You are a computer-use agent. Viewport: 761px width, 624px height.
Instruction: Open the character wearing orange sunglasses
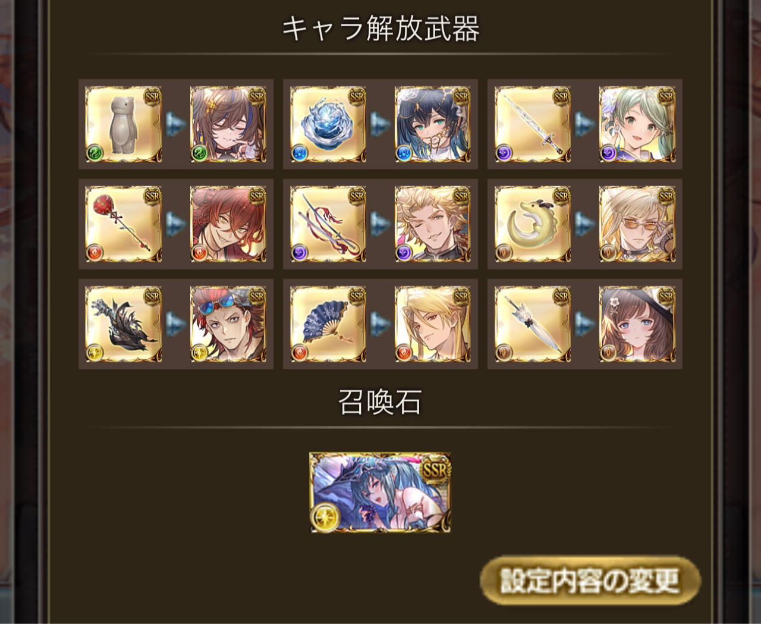coord(637,224)
